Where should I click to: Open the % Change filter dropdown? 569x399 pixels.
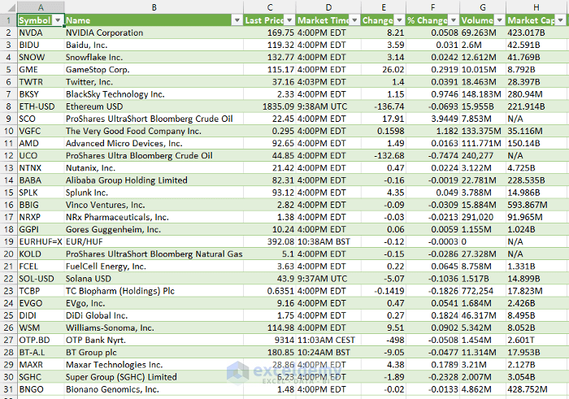coord(454,20)
